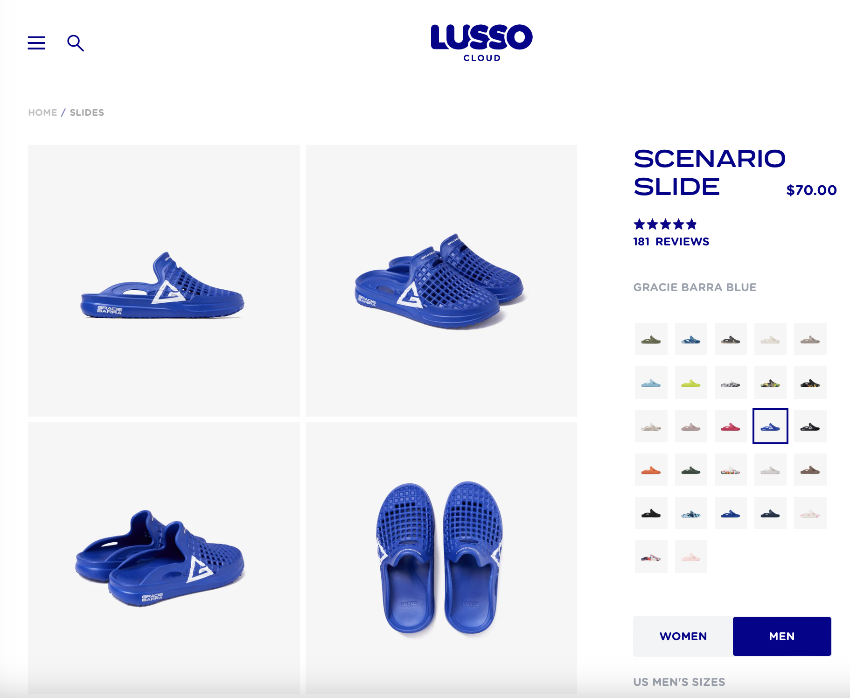Choose the light blue slide swatch
Screen dimensions: 850x698
(x=651, y=383)
